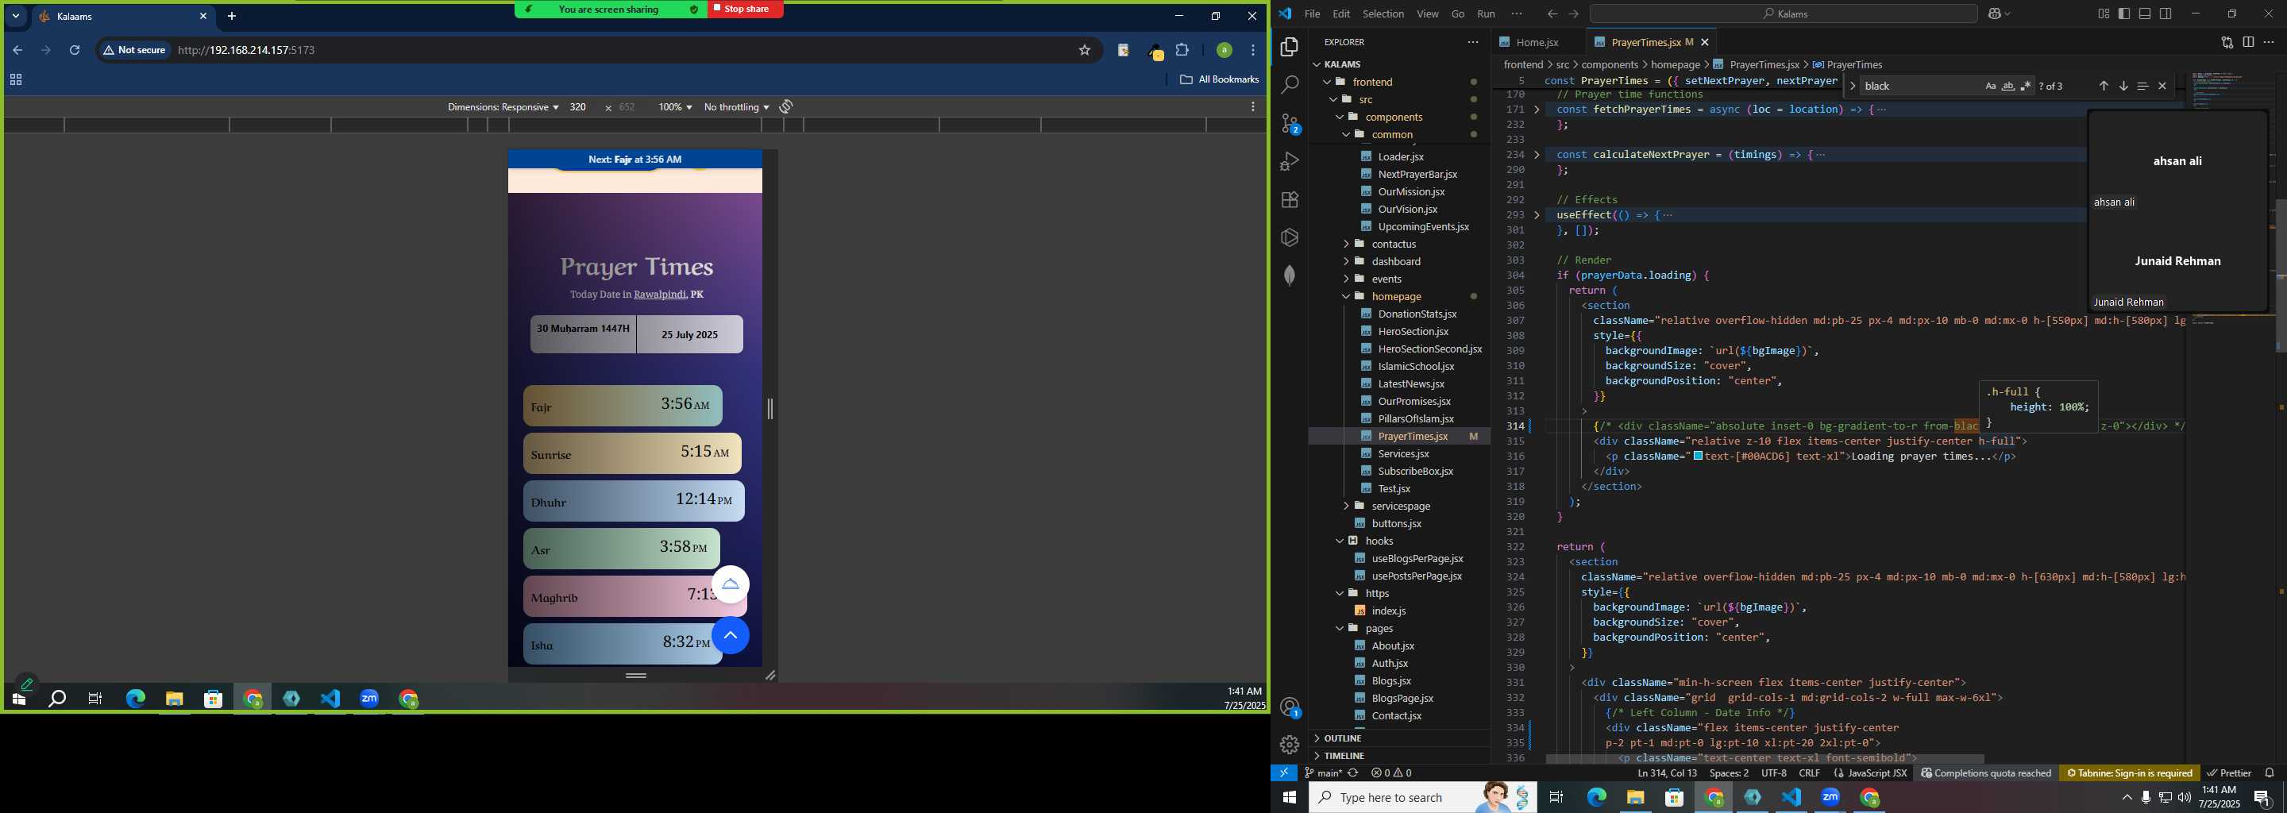Viewport: 2287px width, 813px height.
Task: Open the File menu
Action: click(x=1312, y=13)
